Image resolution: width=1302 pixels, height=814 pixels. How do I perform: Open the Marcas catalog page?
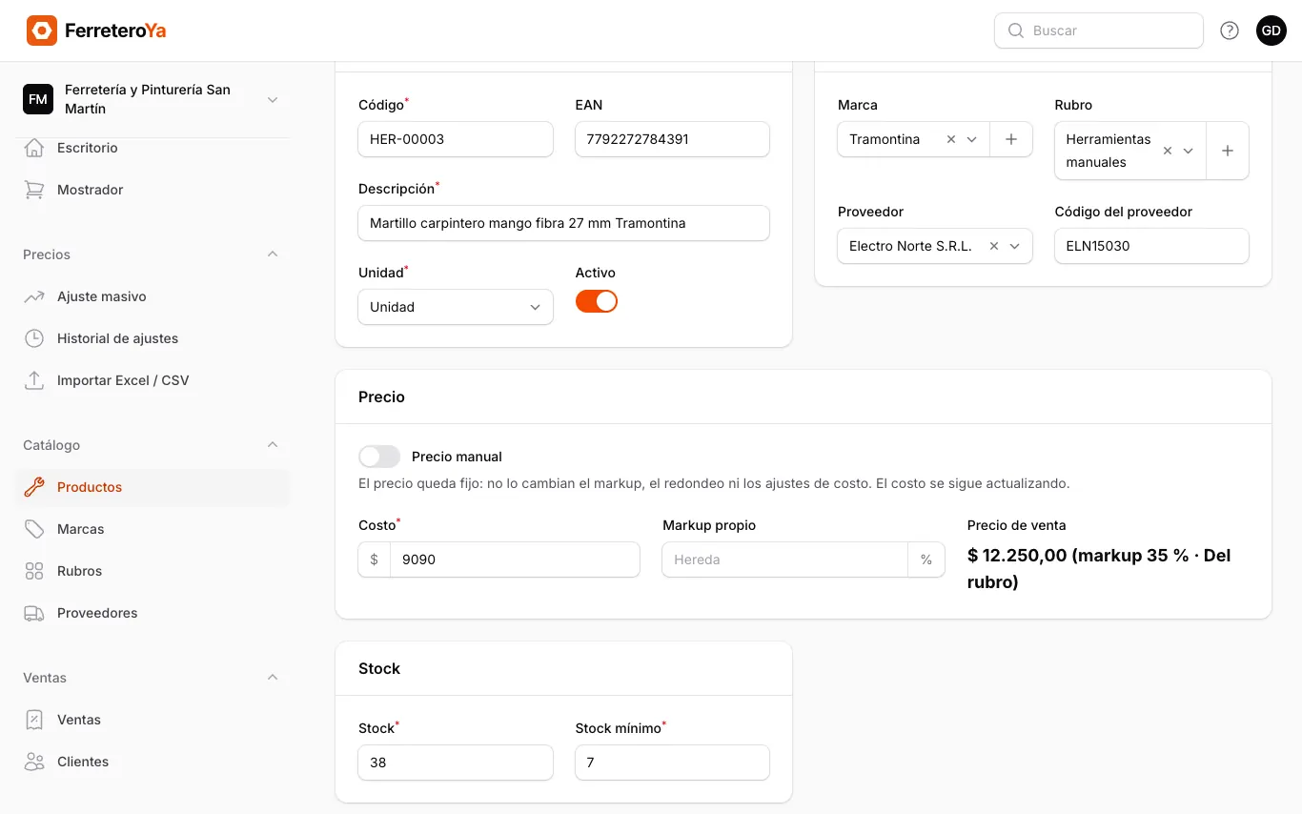pos(153,529)
